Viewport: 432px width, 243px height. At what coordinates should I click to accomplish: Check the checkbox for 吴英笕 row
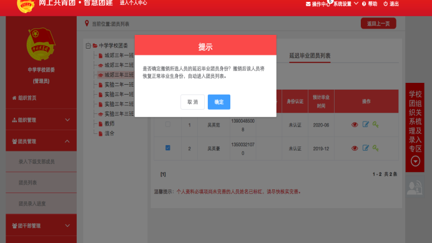168,125
